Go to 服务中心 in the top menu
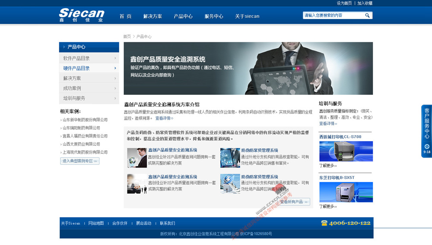Image resolution: width=432 pixels, height=245 pixels. [214, 16]
